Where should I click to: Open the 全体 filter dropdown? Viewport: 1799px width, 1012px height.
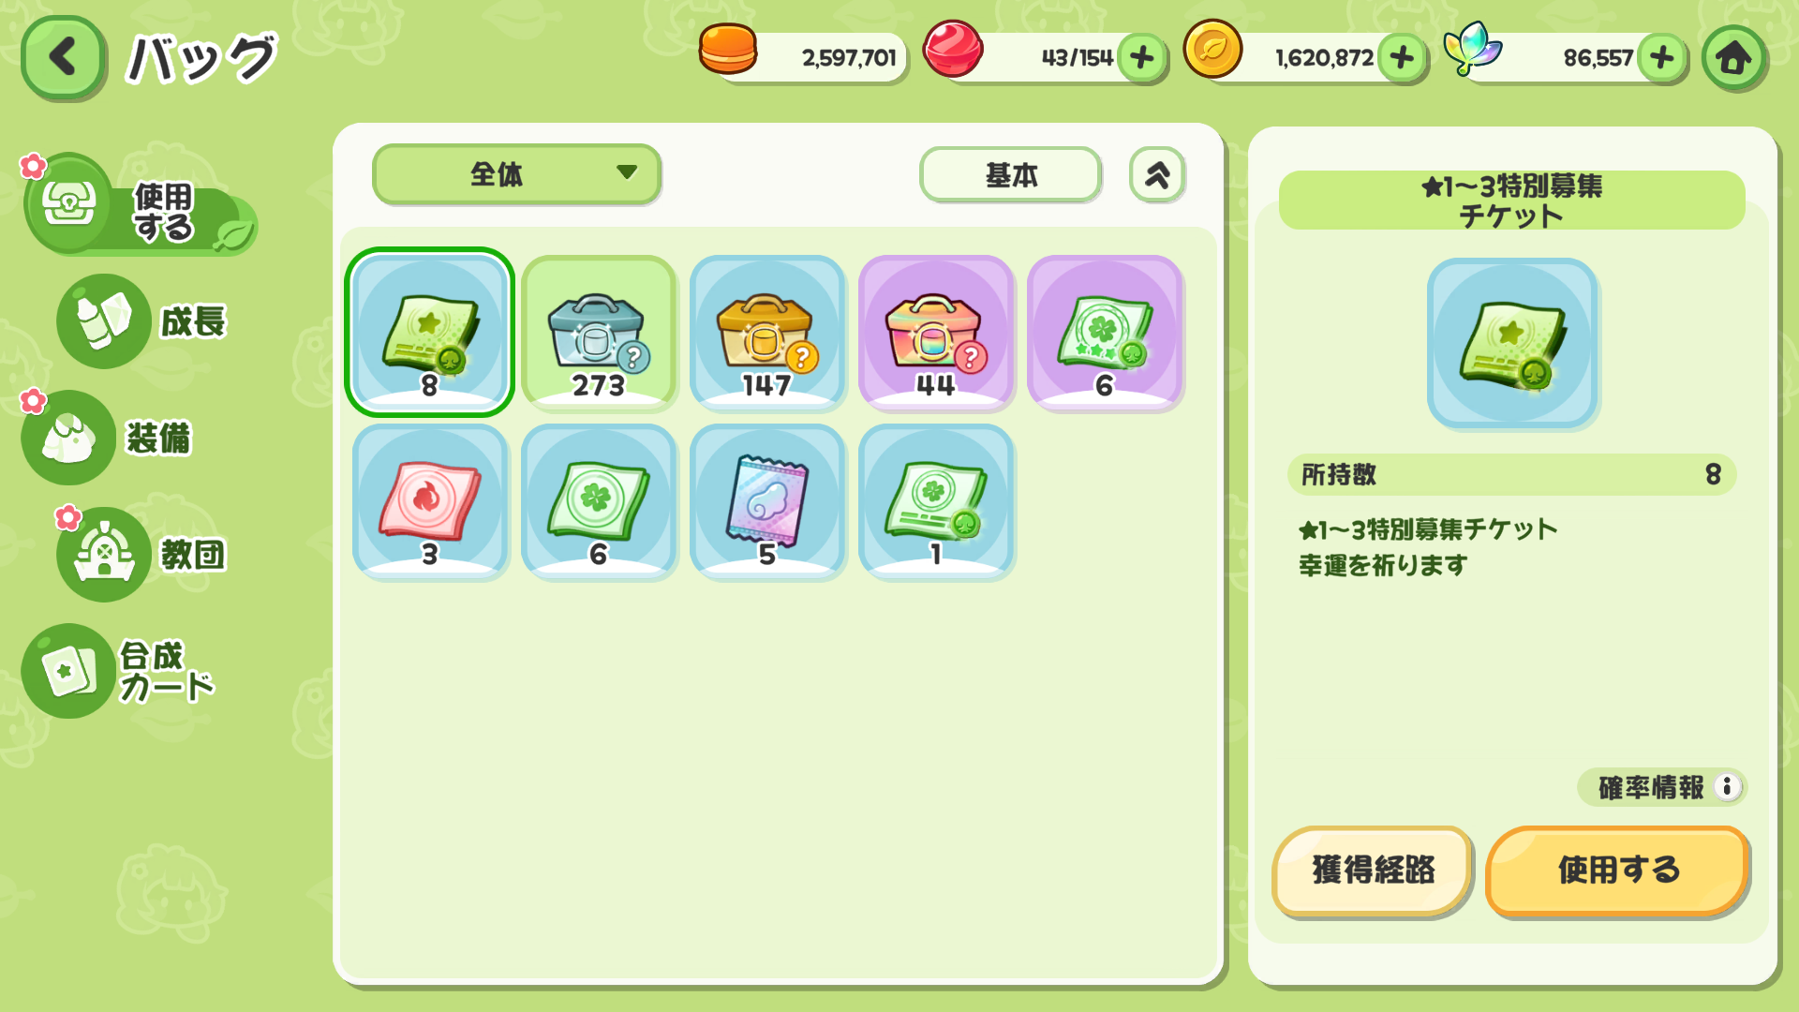517,174
